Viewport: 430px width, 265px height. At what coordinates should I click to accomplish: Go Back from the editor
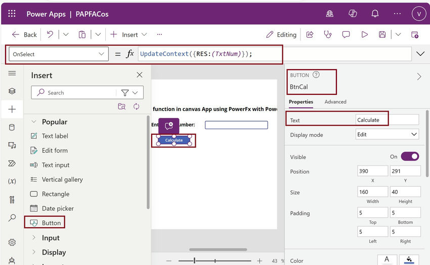(x=24, y=34)
